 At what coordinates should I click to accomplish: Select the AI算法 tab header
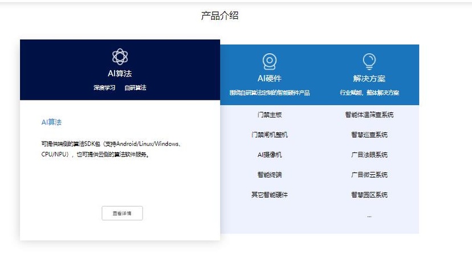click(x=120, y=70)
